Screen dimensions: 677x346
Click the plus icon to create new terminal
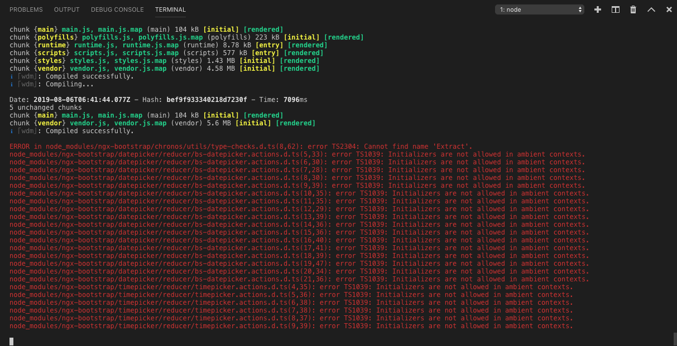(x=598, y=9)
